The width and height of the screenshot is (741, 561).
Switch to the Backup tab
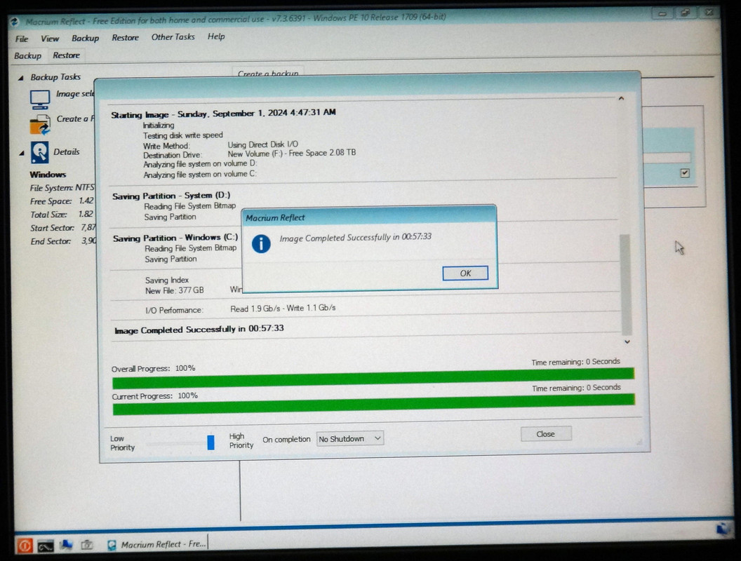point(27,55)
